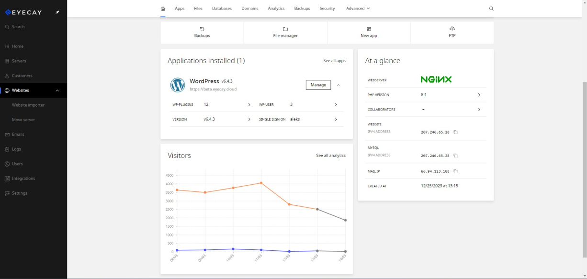Click the Websites globe icon
This screenshot has height=279, width=587.
coord(7,90)
